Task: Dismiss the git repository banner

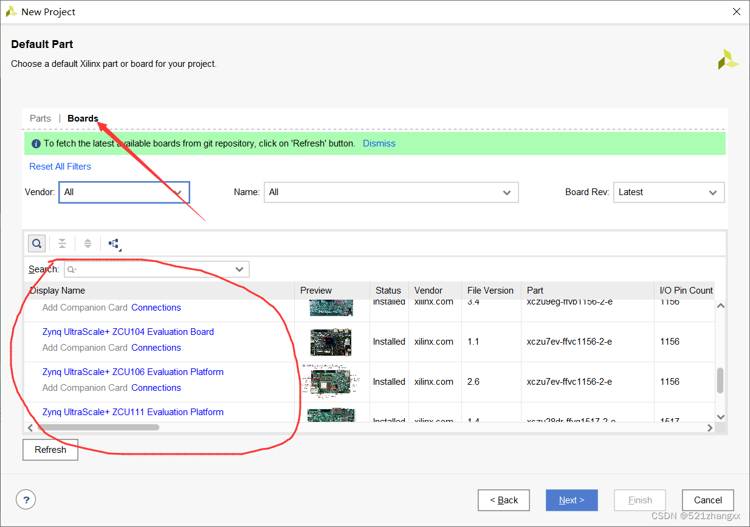Action: coord(379,143)
